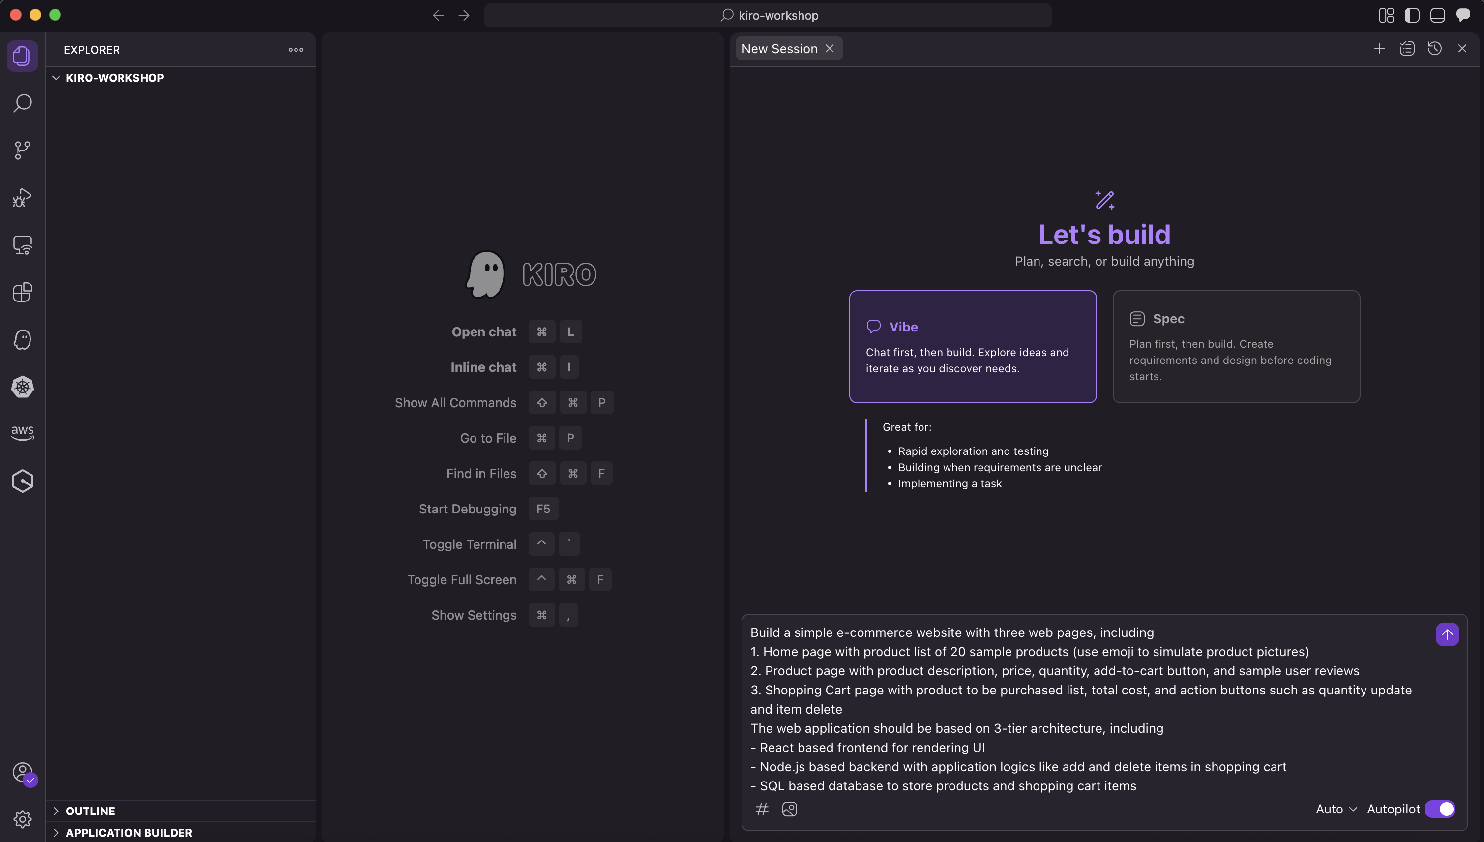Close the New Session tab
The height and width of the screenshot is (842, 1484).
830,49
